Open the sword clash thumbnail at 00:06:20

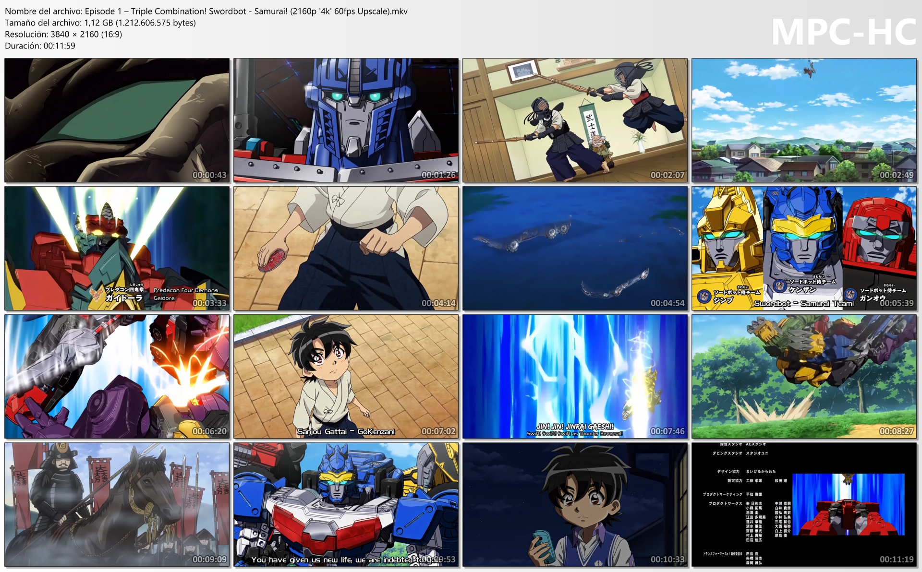117,377
